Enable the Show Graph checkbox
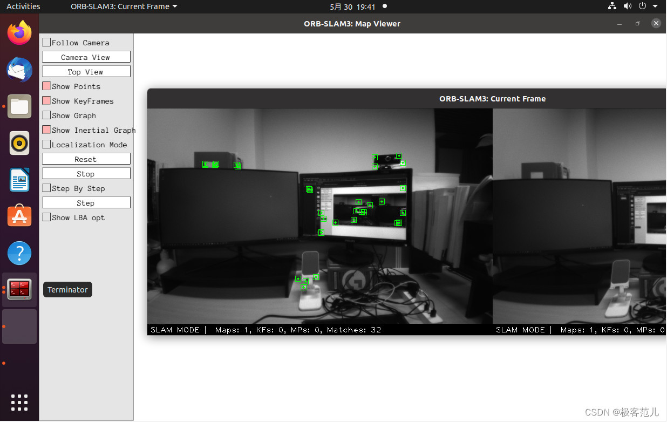This screenshot has height=422, width=667. click(x=46, y=115)
